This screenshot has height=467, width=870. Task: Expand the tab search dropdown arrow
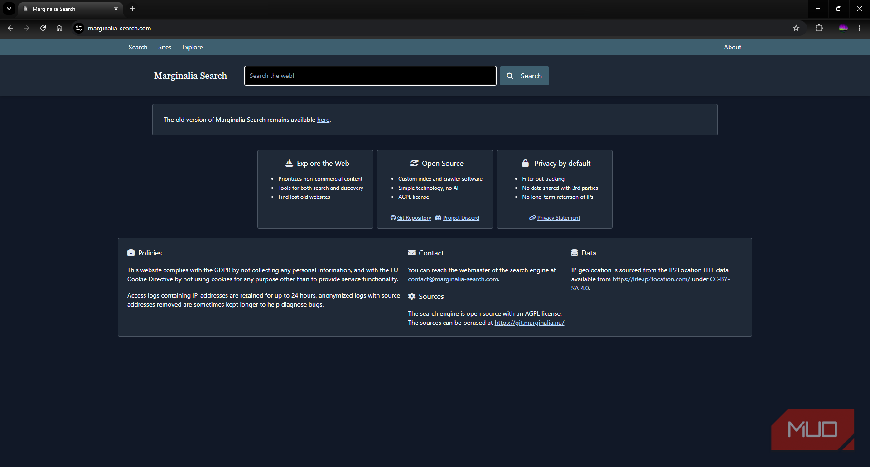[x=9, y=9]
